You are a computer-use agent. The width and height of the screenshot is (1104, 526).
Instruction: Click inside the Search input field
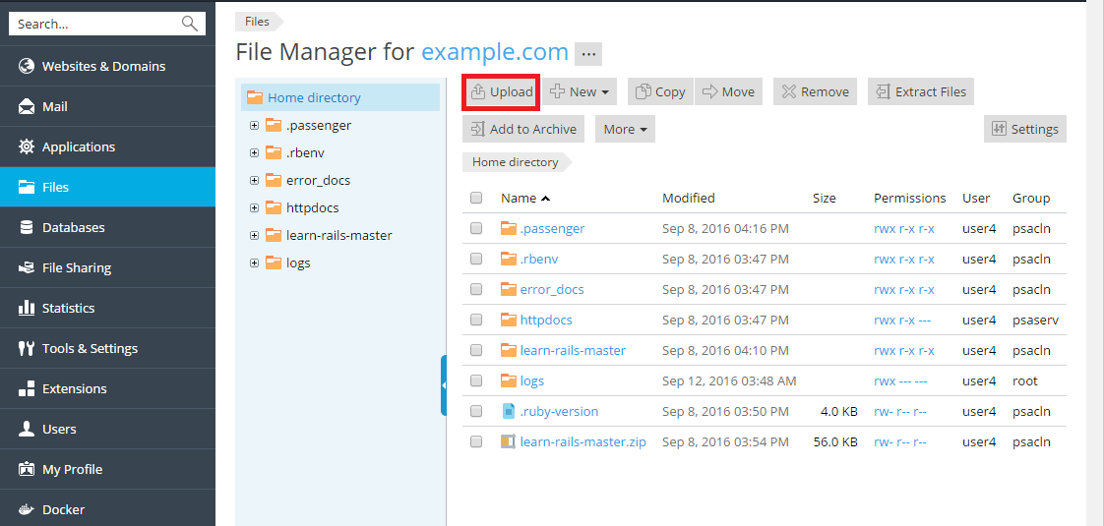(93, 24)
